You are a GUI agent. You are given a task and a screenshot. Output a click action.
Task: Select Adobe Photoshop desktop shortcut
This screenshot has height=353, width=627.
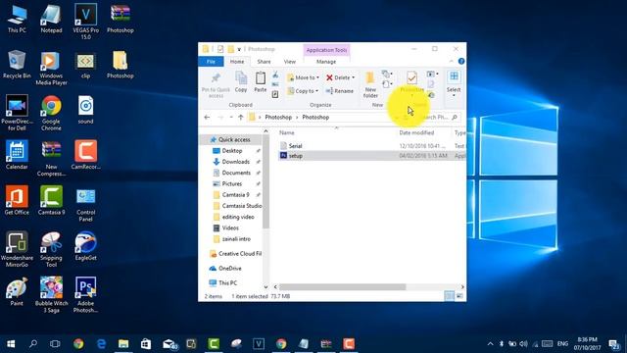click(x=85, y=294)
